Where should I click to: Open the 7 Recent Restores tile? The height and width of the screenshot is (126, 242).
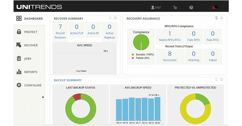pos(60,32)
